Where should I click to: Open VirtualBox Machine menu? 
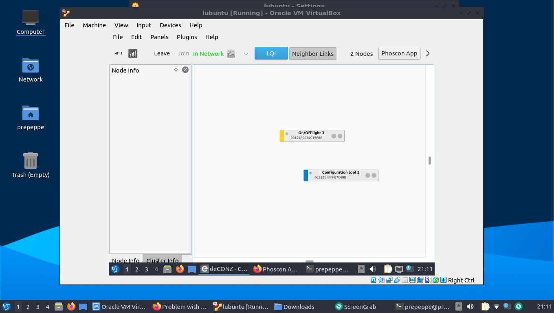(x=94, y=25)
